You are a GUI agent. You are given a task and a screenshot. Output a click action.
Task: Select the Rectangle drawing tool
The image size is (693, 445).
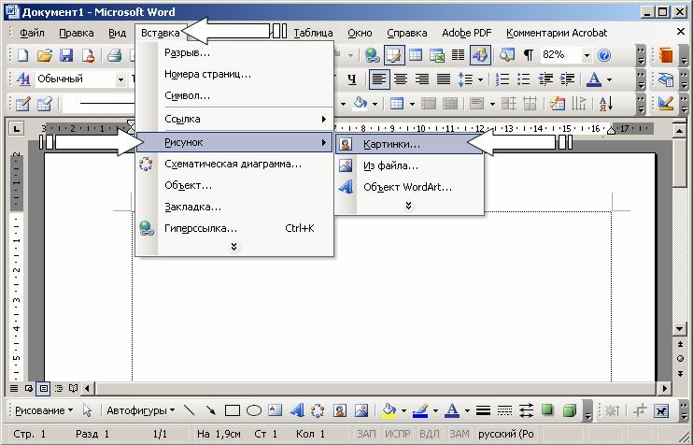pos(233,410)
